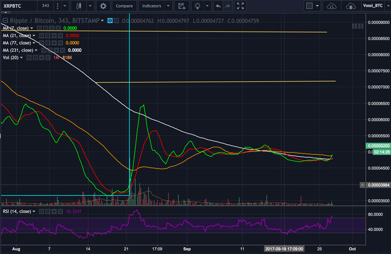Enter fullscreen chart mode
This screenshot has height=254, width=391.
click(x=240, y=6)
